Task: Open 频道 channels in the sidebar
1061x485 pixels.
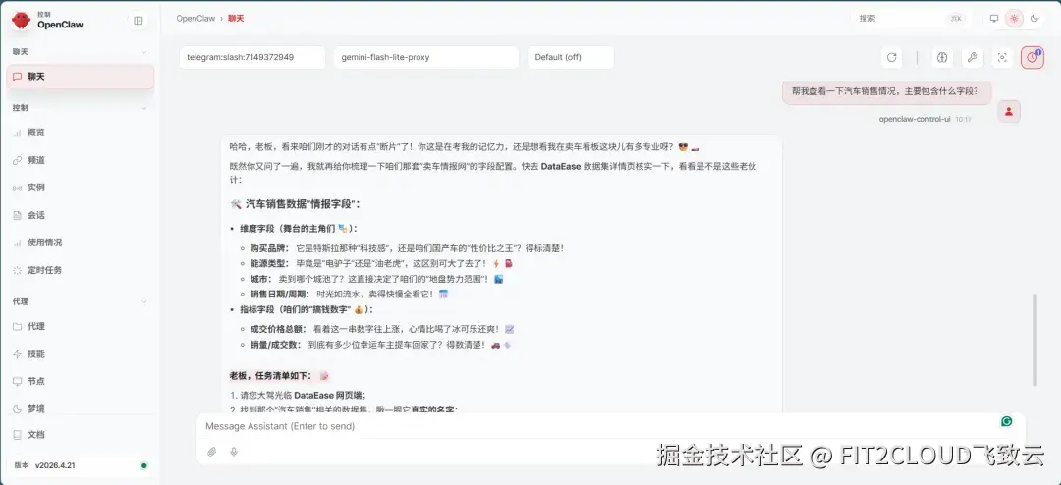Action: pos(80,160)
